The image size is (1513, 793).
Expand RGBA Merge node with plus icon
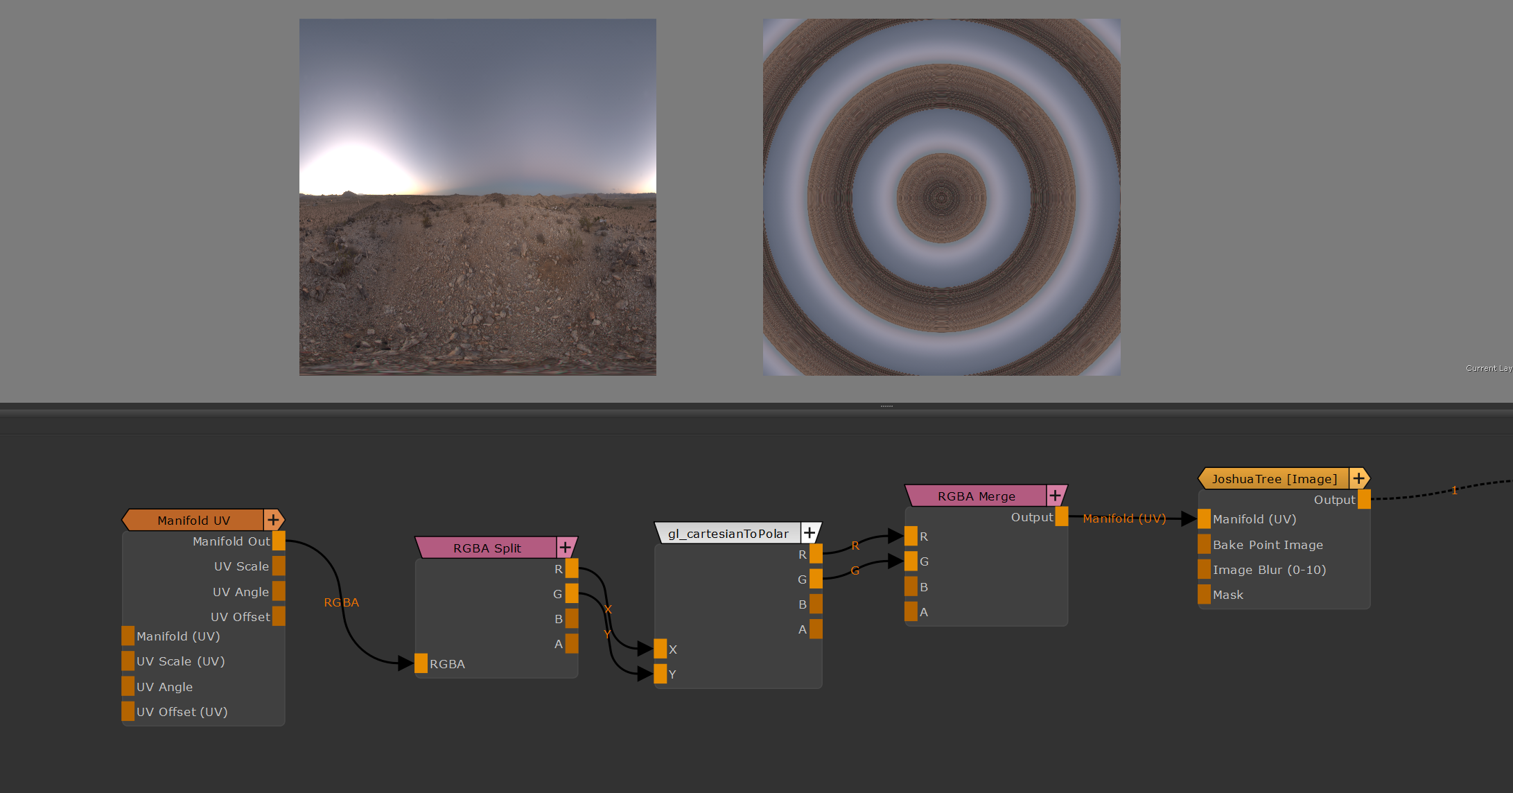1055,496
